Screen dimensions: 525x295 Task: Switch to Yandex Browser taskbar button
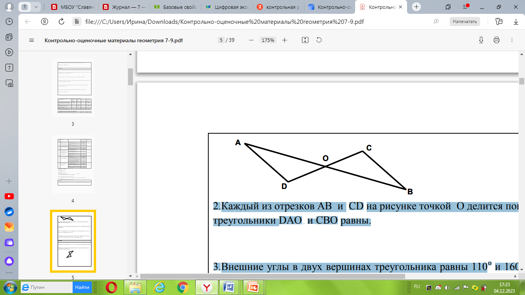207,287
